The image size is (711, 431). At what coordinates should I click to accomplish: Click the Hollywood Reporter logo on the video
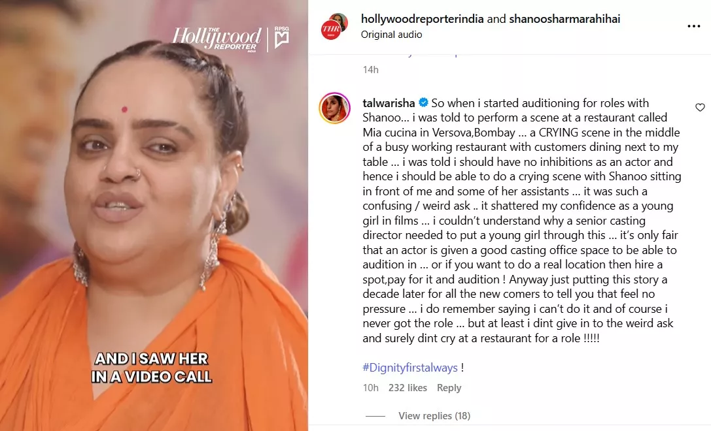coord(217,39)
